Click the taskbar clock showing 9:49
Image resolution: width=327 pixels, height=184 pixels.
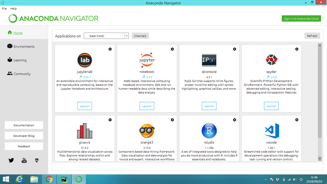click(314, 180)
